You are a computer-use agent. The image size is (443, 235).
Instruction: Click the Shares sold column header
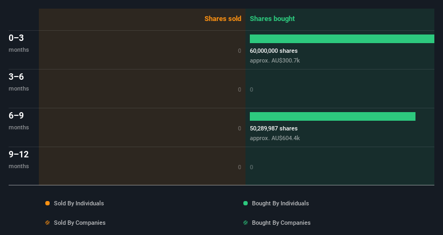point(223,19)
